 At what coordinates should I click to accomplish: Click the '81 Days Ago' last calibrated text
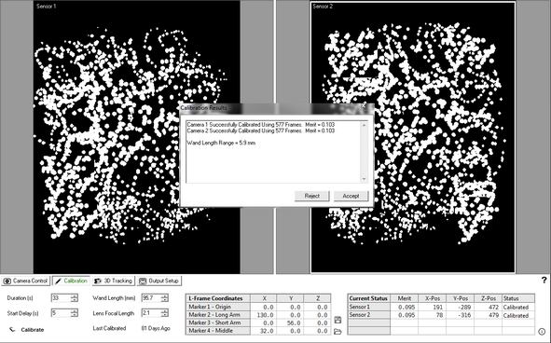point(156,328)
